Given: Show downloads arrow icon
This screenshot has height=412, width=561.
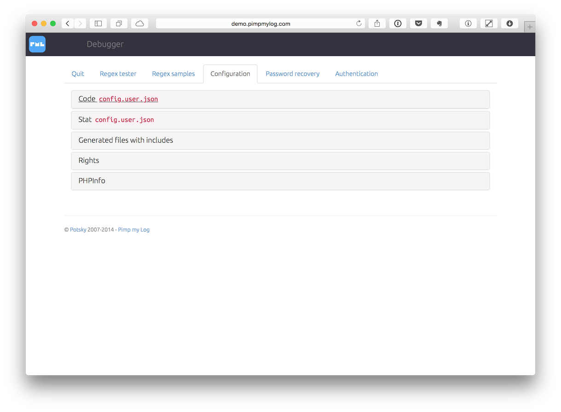Looking at the screenshot, I should point(509,23).
